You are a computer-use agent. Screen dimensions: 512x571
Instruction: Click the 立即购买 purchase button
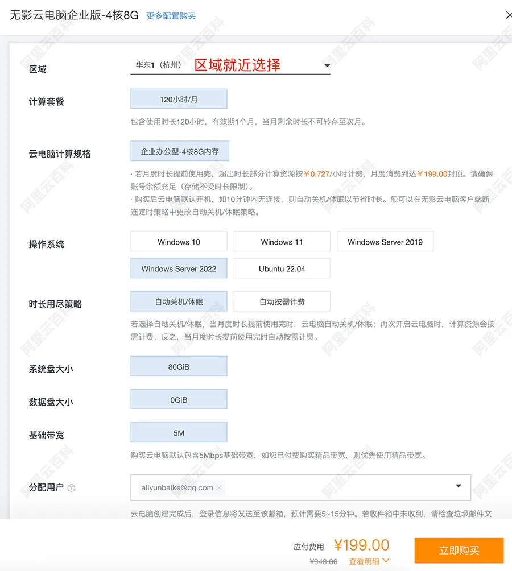459,550
